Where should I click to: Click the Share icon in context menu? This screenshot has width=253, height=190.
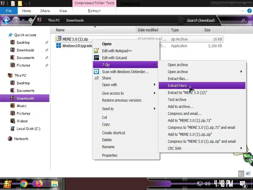(96, 78)
